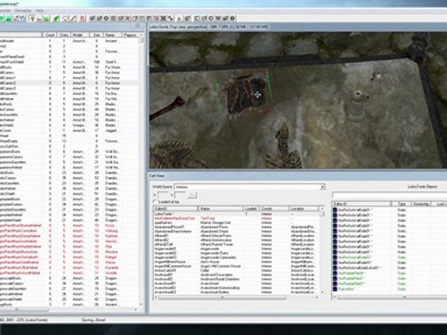Select the red Volsung mask row in the object list
The height and width of the screenshot is (335, 447).
[x=70, y=231]
